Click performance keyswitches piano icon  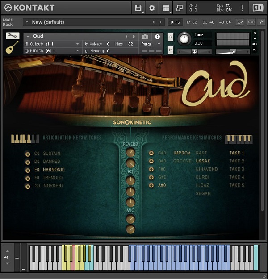click(x=239, y=139)
